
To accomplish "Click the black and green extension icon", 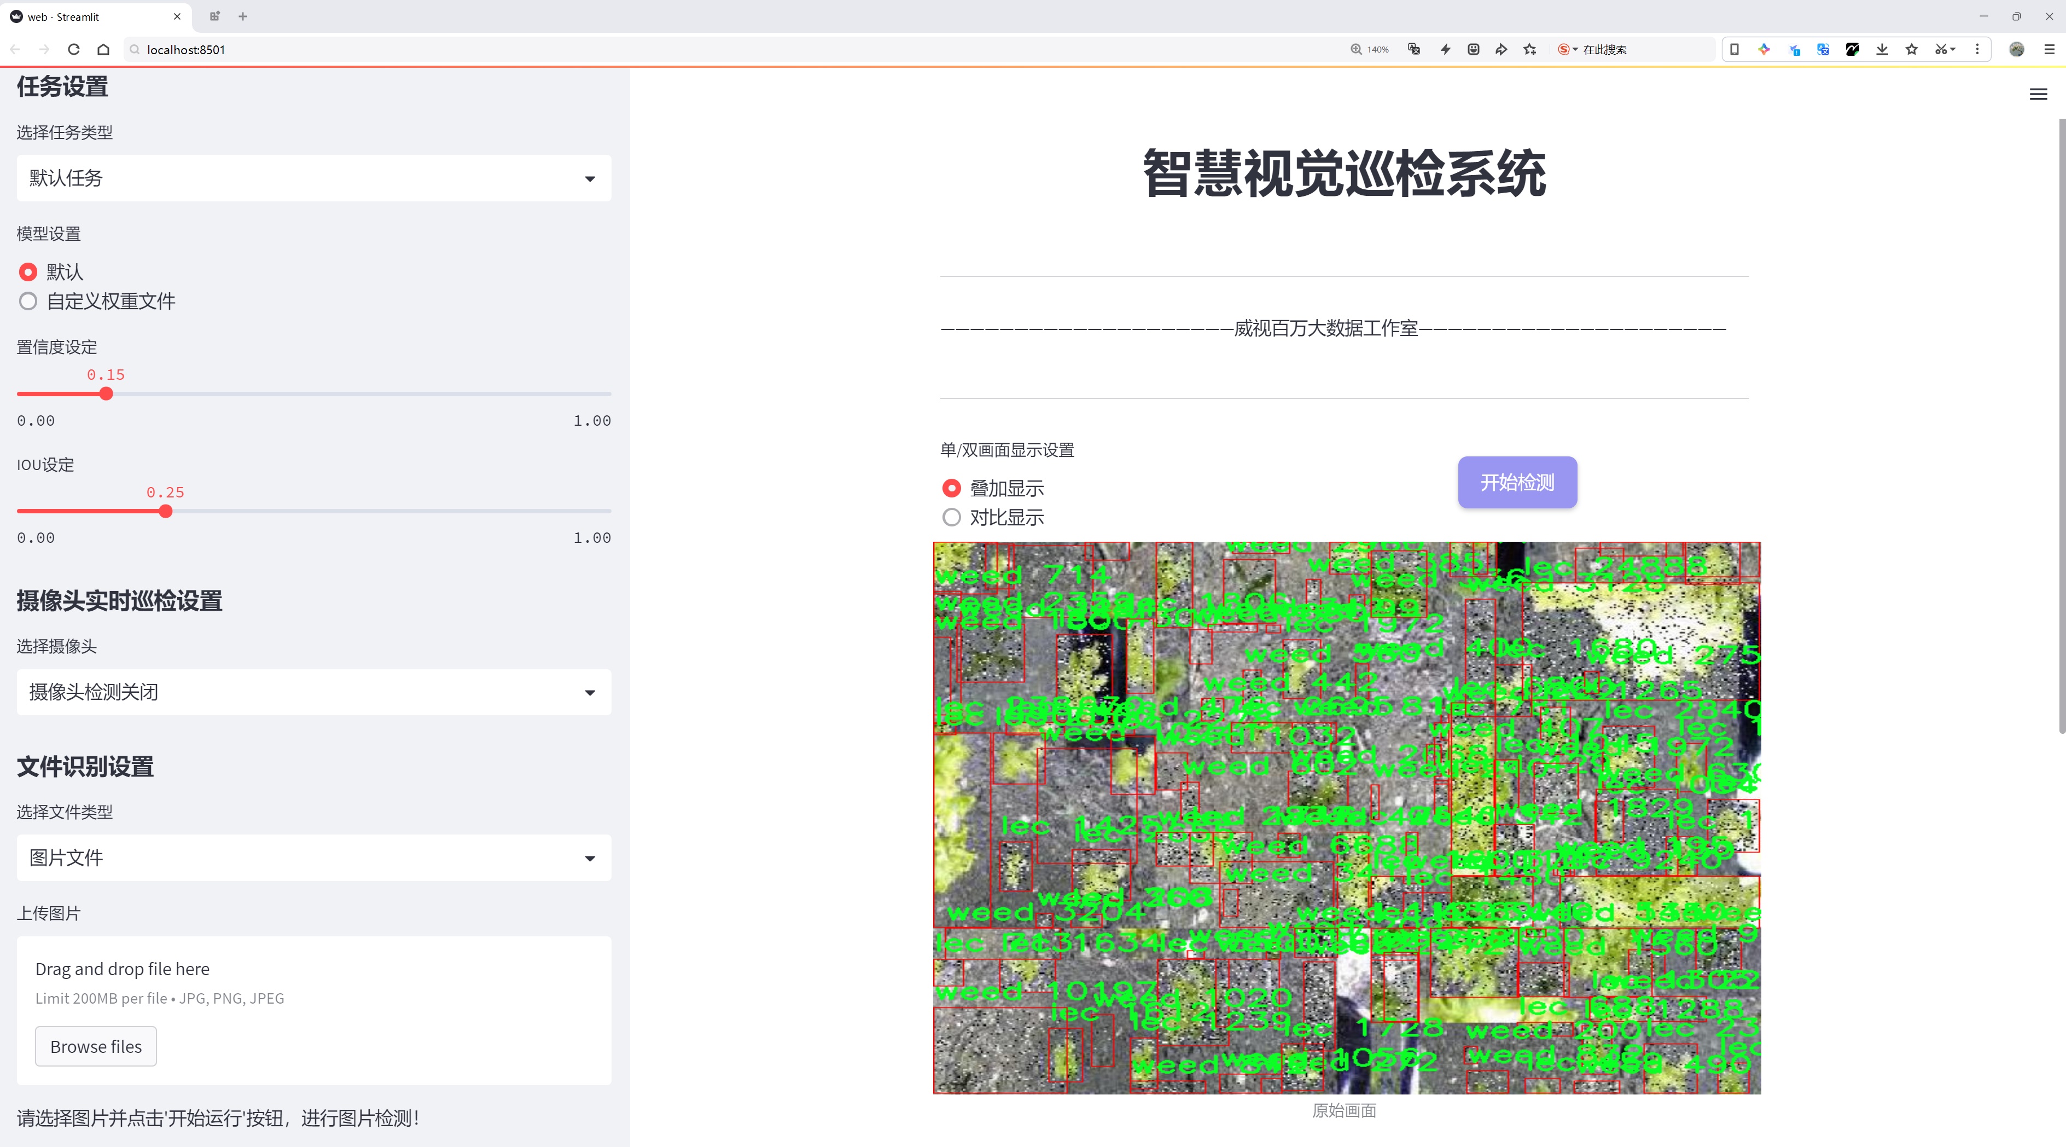I will 1853,50.
